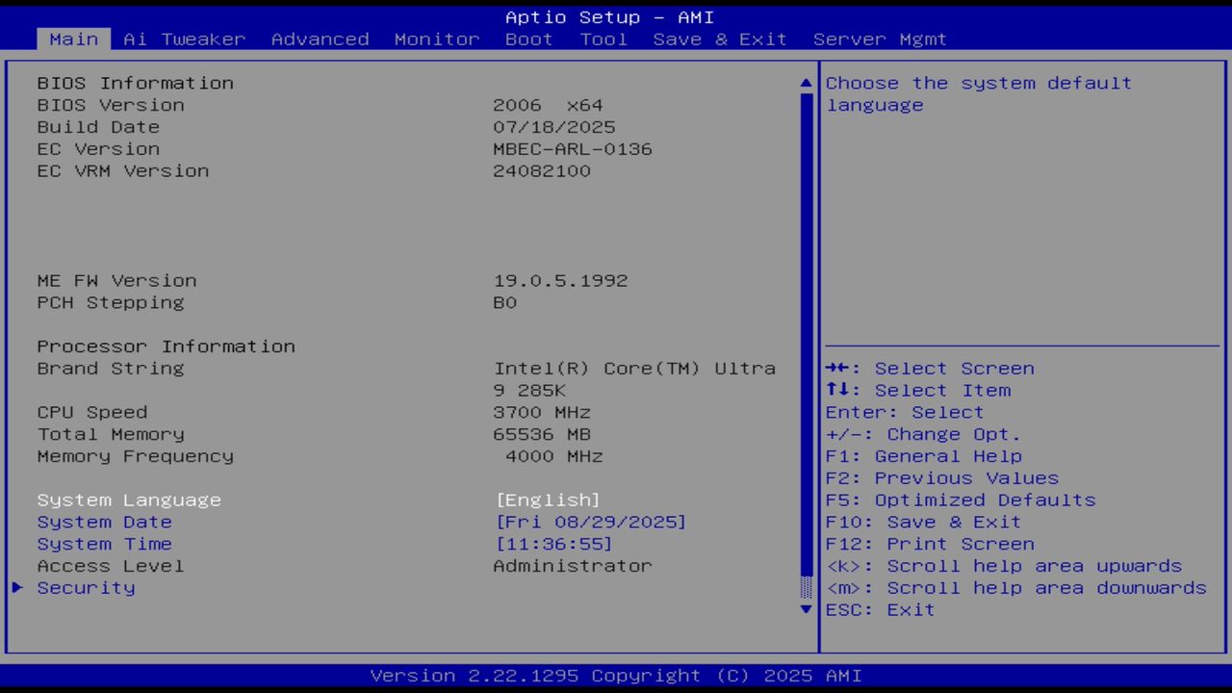This screenshot has height=693, width=1232.
Task: Select the System Date field
Action: click(x=104, y=522)
